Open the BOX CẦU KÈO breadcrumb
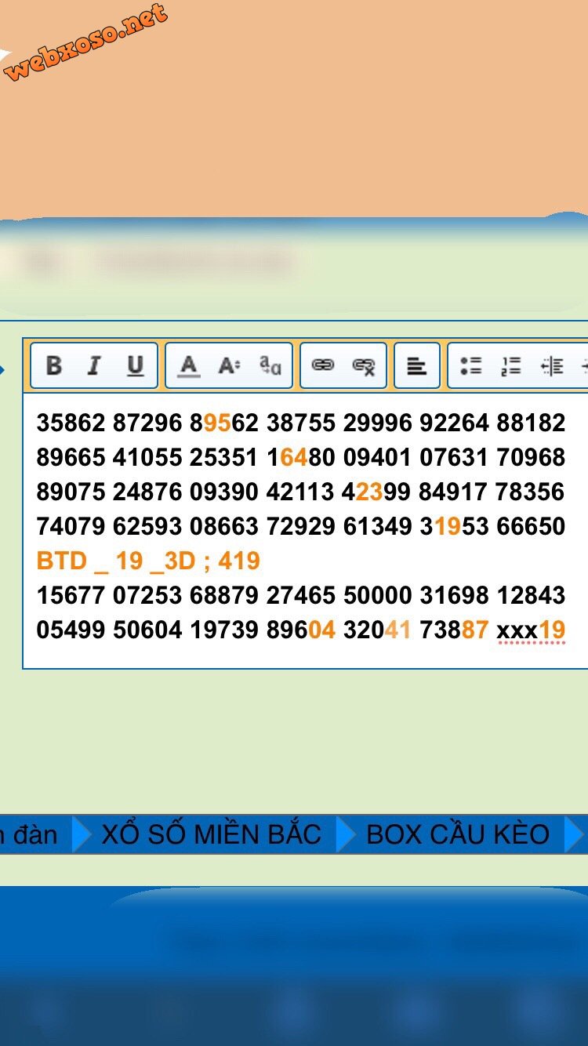This screenshot has height=1046, width=588. [x=458, y=834]
